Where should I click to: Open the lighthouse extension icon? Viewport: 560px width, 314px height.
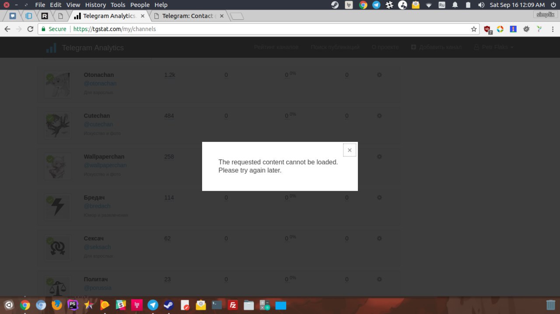pos(513,29)
